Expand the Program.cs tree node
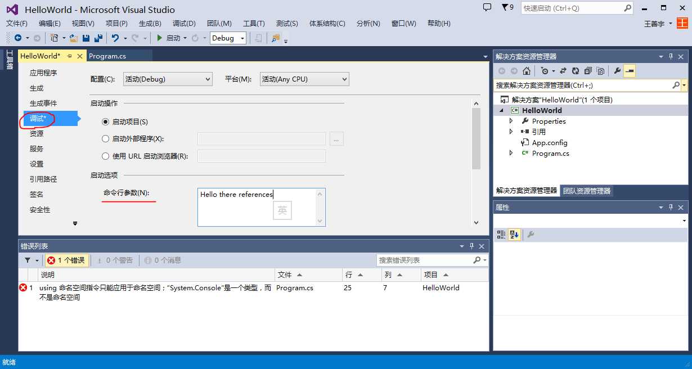Image resolution: width=692 pixels, height=369 pixels. pos(511,153)
